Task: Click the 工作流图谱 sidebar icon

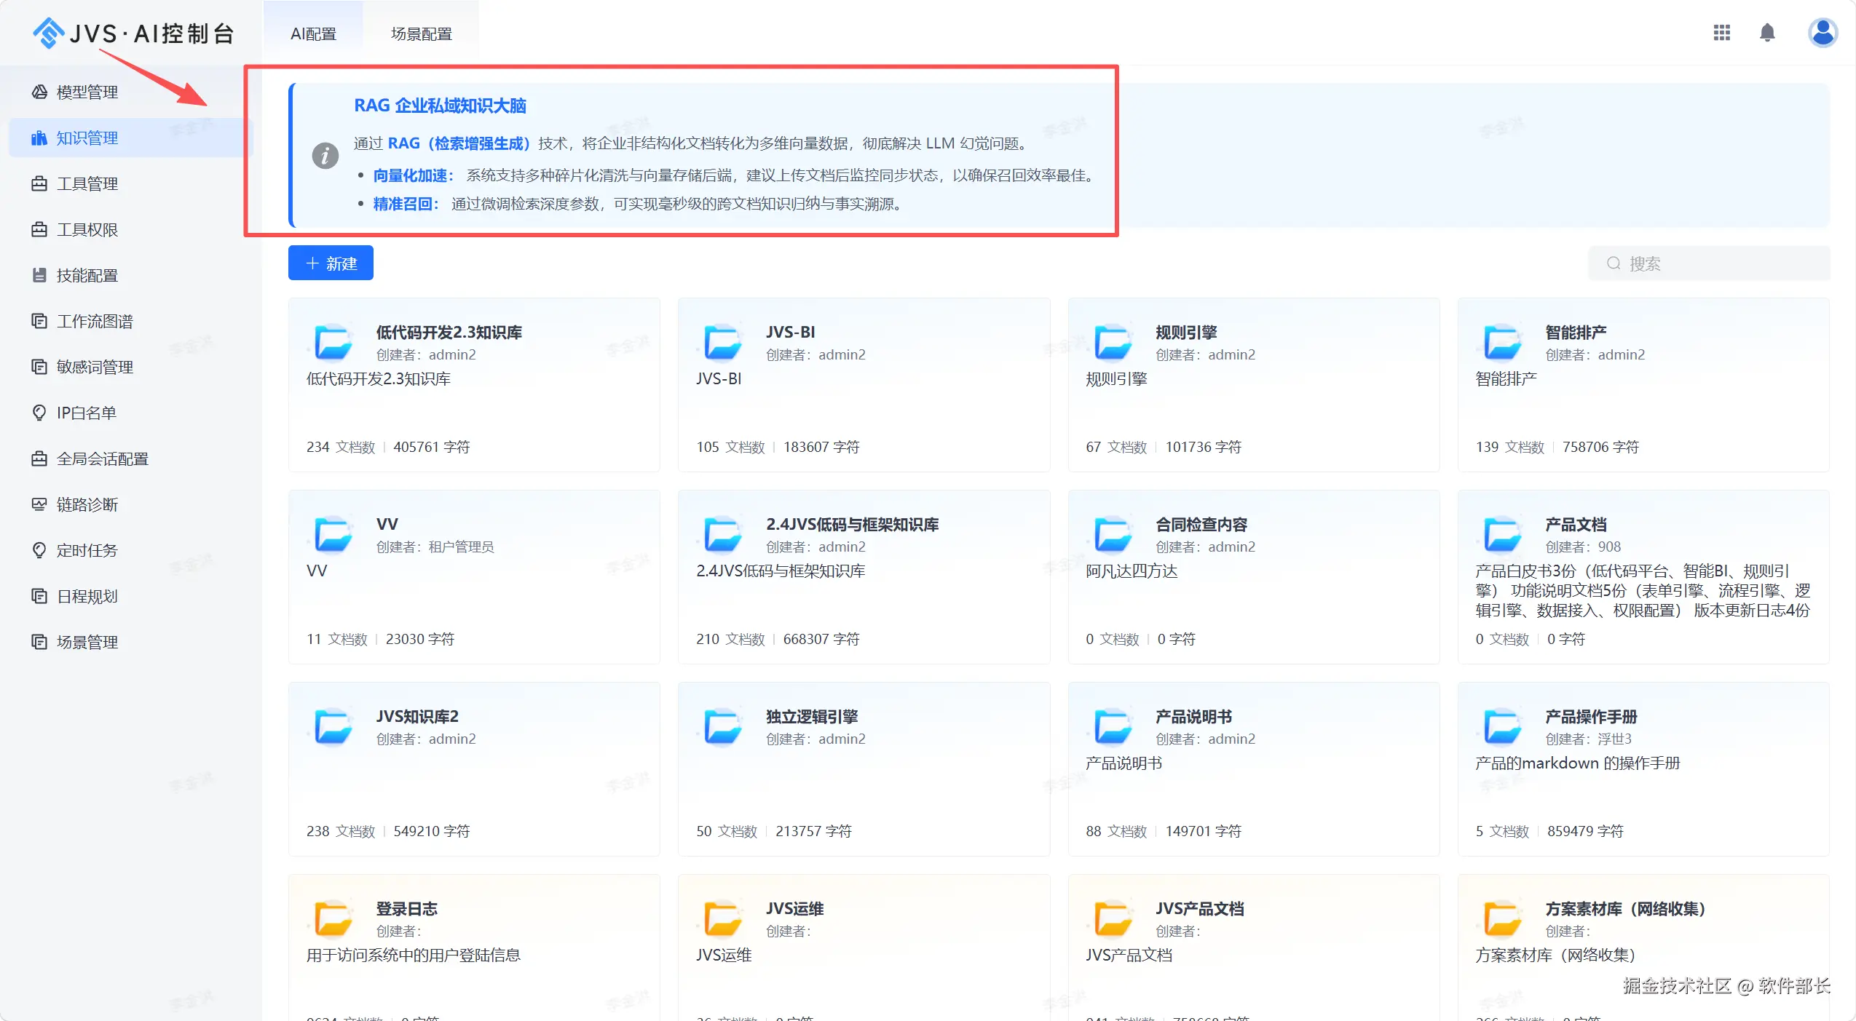Action: tap(39, 322)
